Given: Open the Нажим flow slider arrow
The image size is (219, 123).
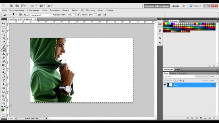Looking at the screenshot, I should click(95, 15).
